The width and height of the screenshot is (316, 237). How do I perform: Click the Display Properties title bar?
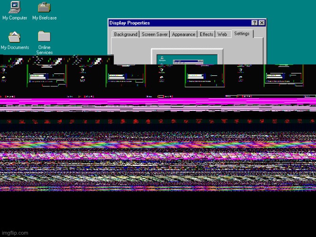pos(187,23)
